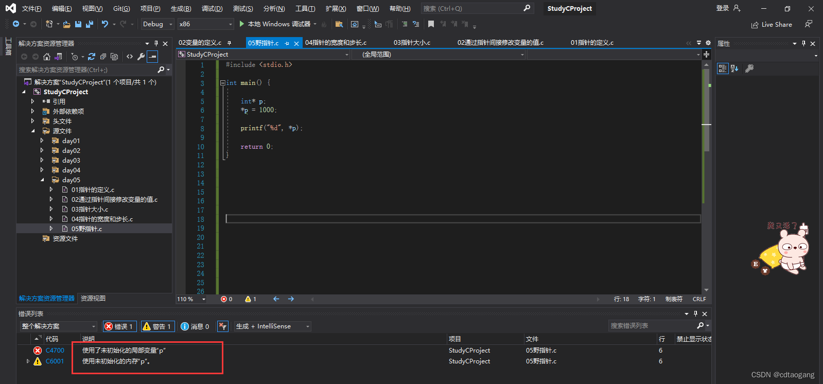Toggle the 警告 1 warnings filter
The image size is (823, 384).
(x=157, y=326)
